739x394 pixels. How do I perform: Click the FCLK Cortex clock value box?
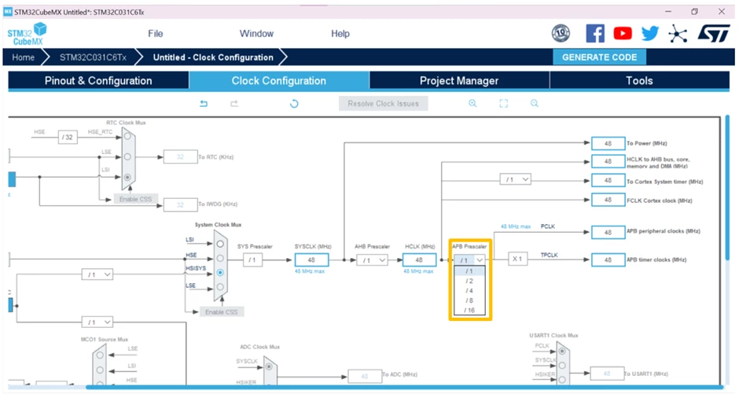point(608,200)
